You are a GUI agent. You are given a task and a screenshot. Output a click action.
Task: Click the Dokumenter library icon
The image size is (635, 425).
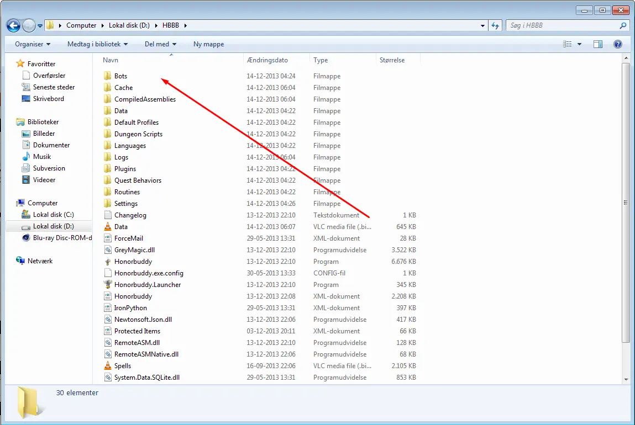click(x=26, y=145)
